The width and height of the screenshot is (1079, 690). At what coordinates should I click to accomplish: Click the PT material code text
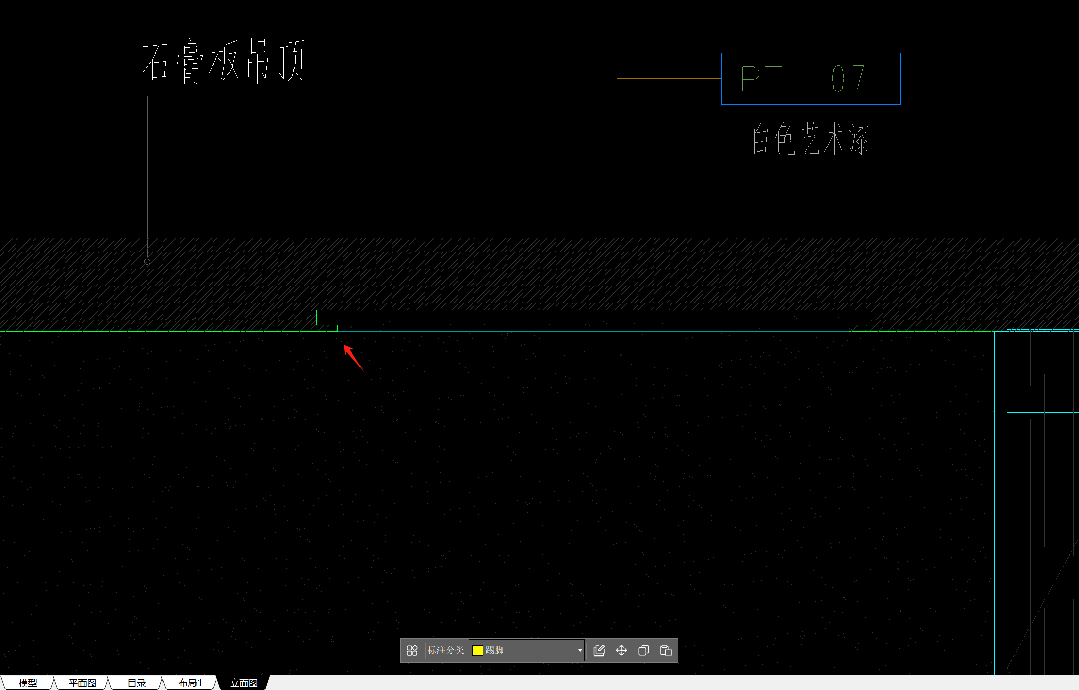click(761, 79)
